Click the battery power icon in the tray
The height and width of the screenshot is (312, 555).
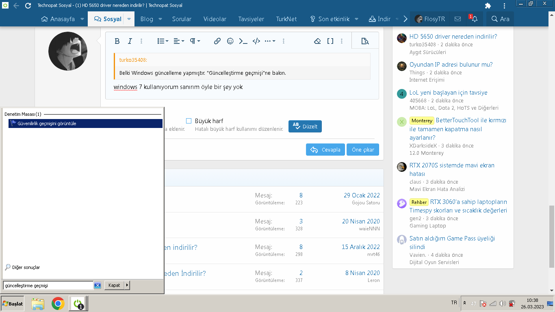tap(512, 303)
